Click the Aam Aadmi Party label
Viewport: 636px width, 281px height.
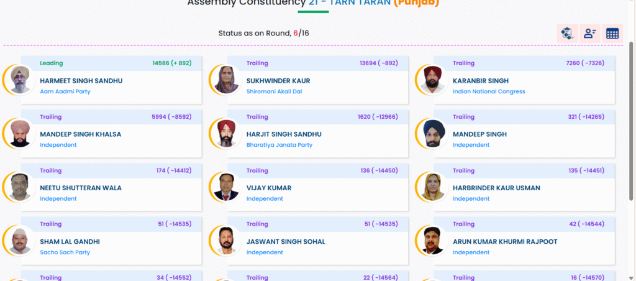coord(65,91)
